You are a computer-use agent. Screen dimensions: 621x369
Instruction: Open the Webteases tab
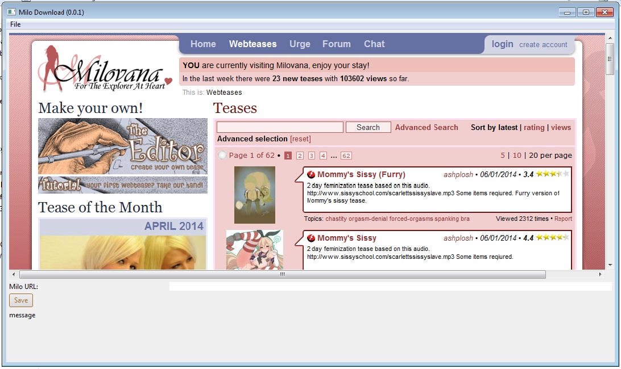click(252, 44)
